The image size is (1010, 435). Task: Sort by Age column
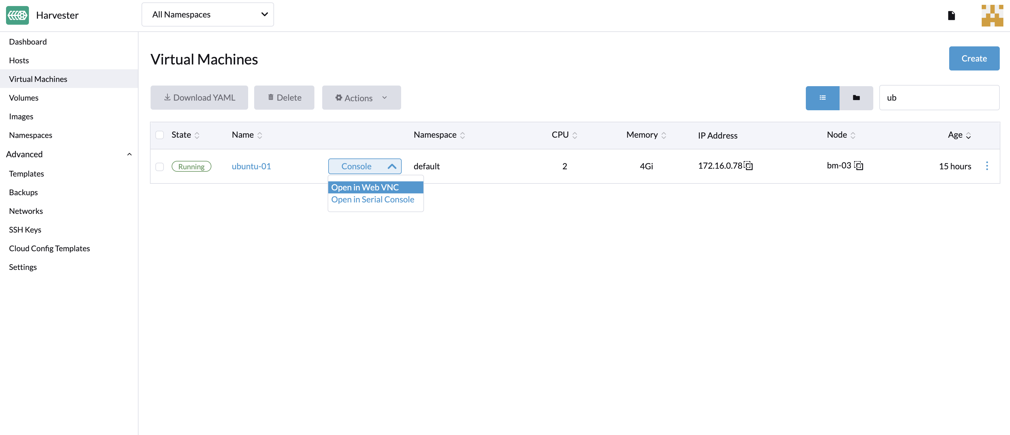tap(959, 135)
